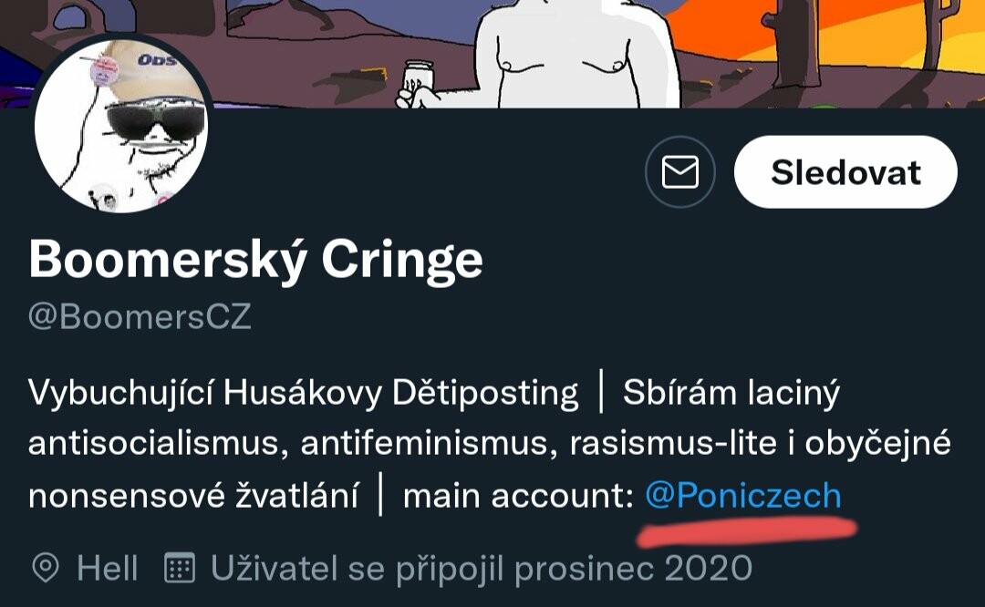
Task: Open direct message via envelope icon
Action: coord(679,172)
